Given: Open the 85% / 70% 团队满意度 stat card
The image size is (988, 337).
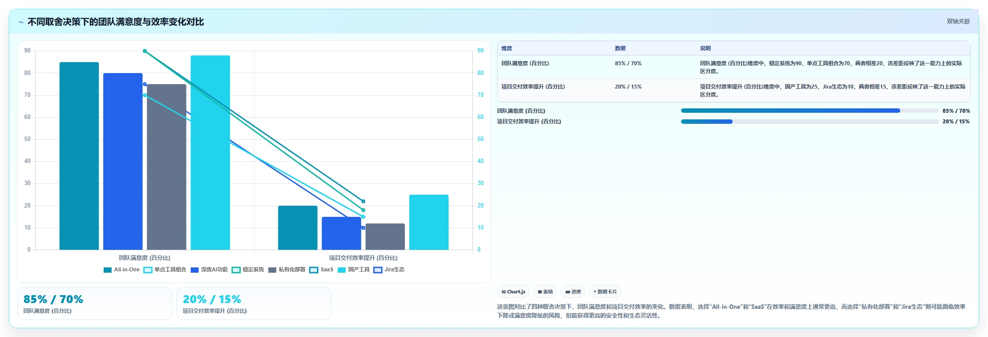Looking at the screenshot, I should point(94,304).
